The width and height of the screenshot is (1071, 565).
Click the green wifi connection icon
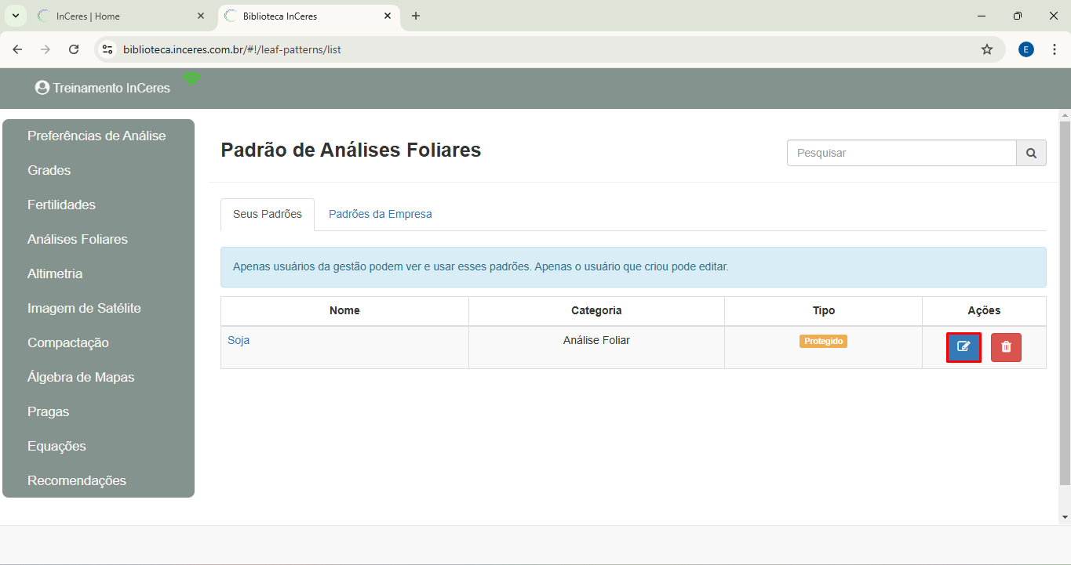[x=191, y=78]
